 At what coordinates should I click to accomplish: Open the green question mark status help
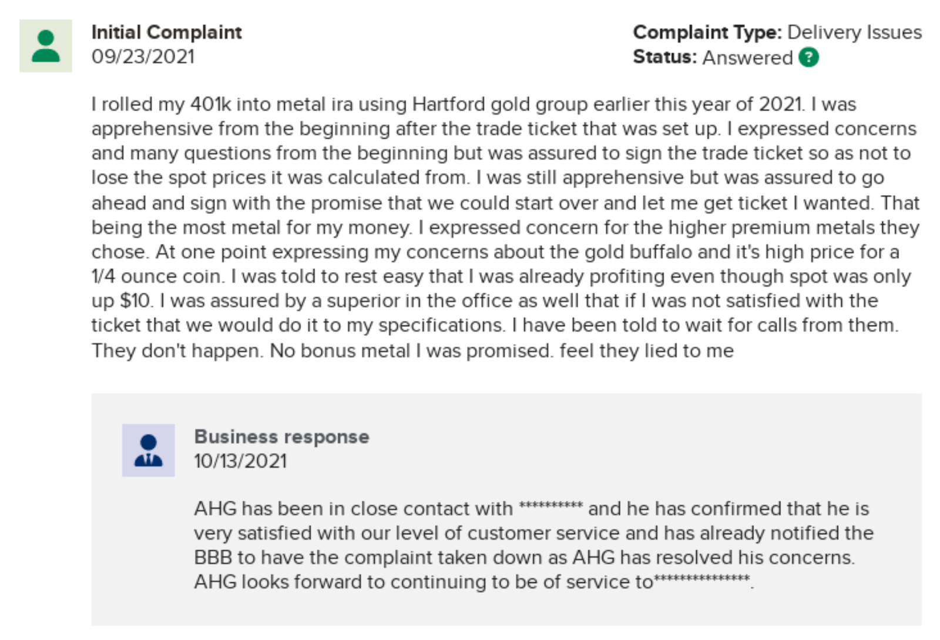808,58
